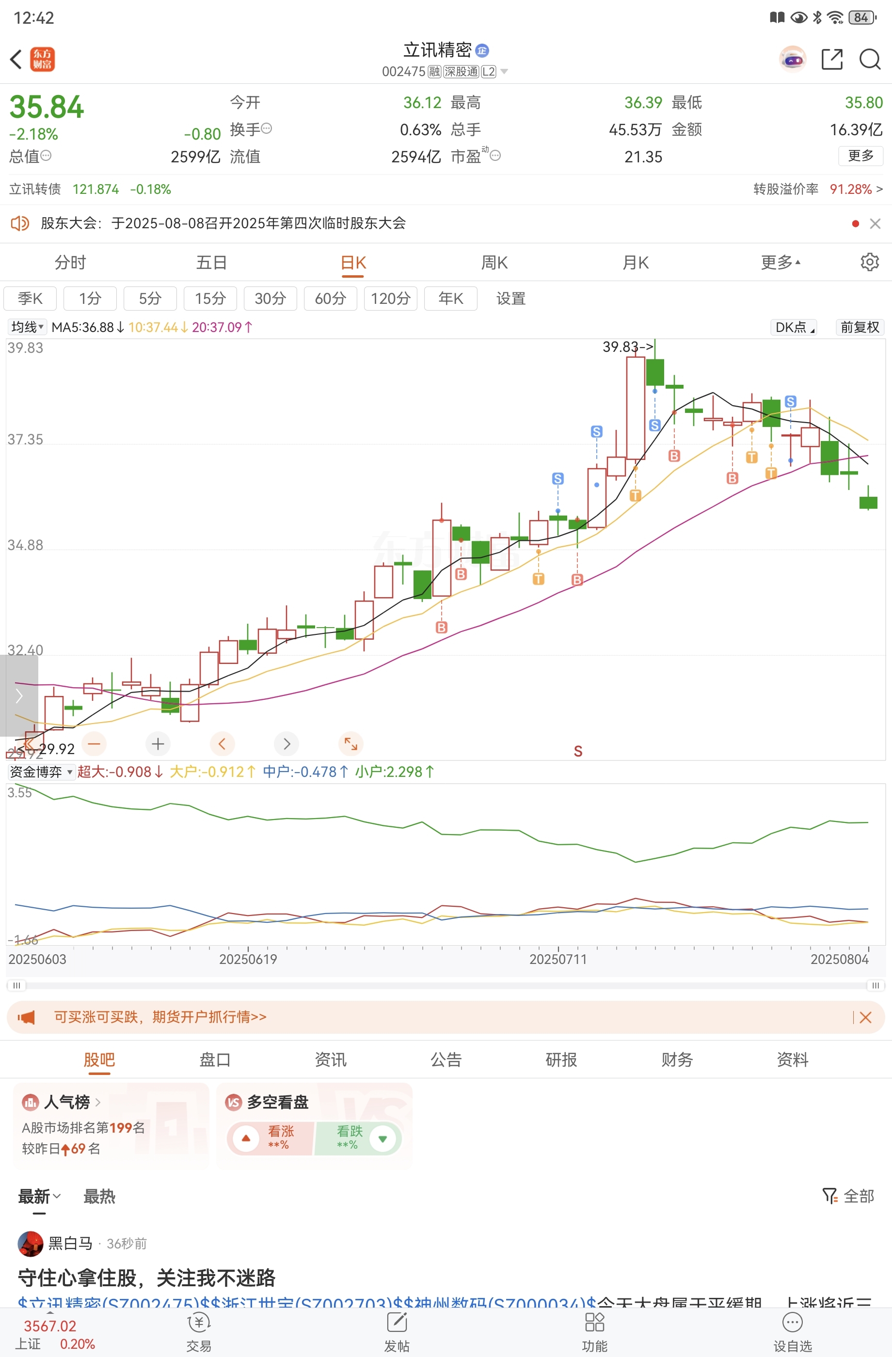Screen dimensions: 892x1357
Task: Select 季K period chip
Action: pyautogui.click(x=30, y=298)
